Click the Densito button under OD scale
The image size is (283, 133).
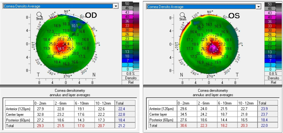tap(131, 78)
